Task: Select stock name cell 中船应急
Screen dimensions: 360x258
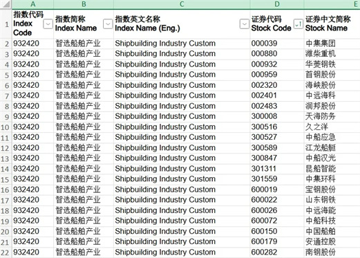Action: pyautogui.click(x=332, y=138)
